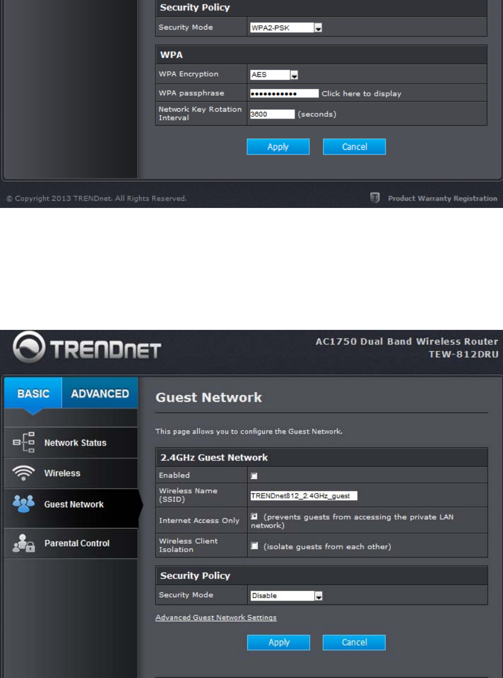This screenshot has height=678, width=503.
Task: Open the Parental Control menu item
Action: tap(71, 544)
